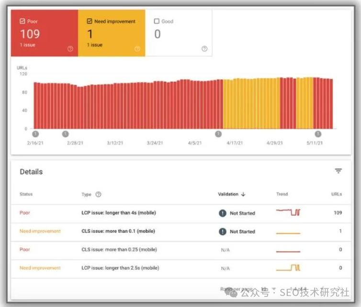Image resolution: width=361 pixels, height=307 pixels.
Task: Enable the Good checkbox
Action: [x=157, y=22]
